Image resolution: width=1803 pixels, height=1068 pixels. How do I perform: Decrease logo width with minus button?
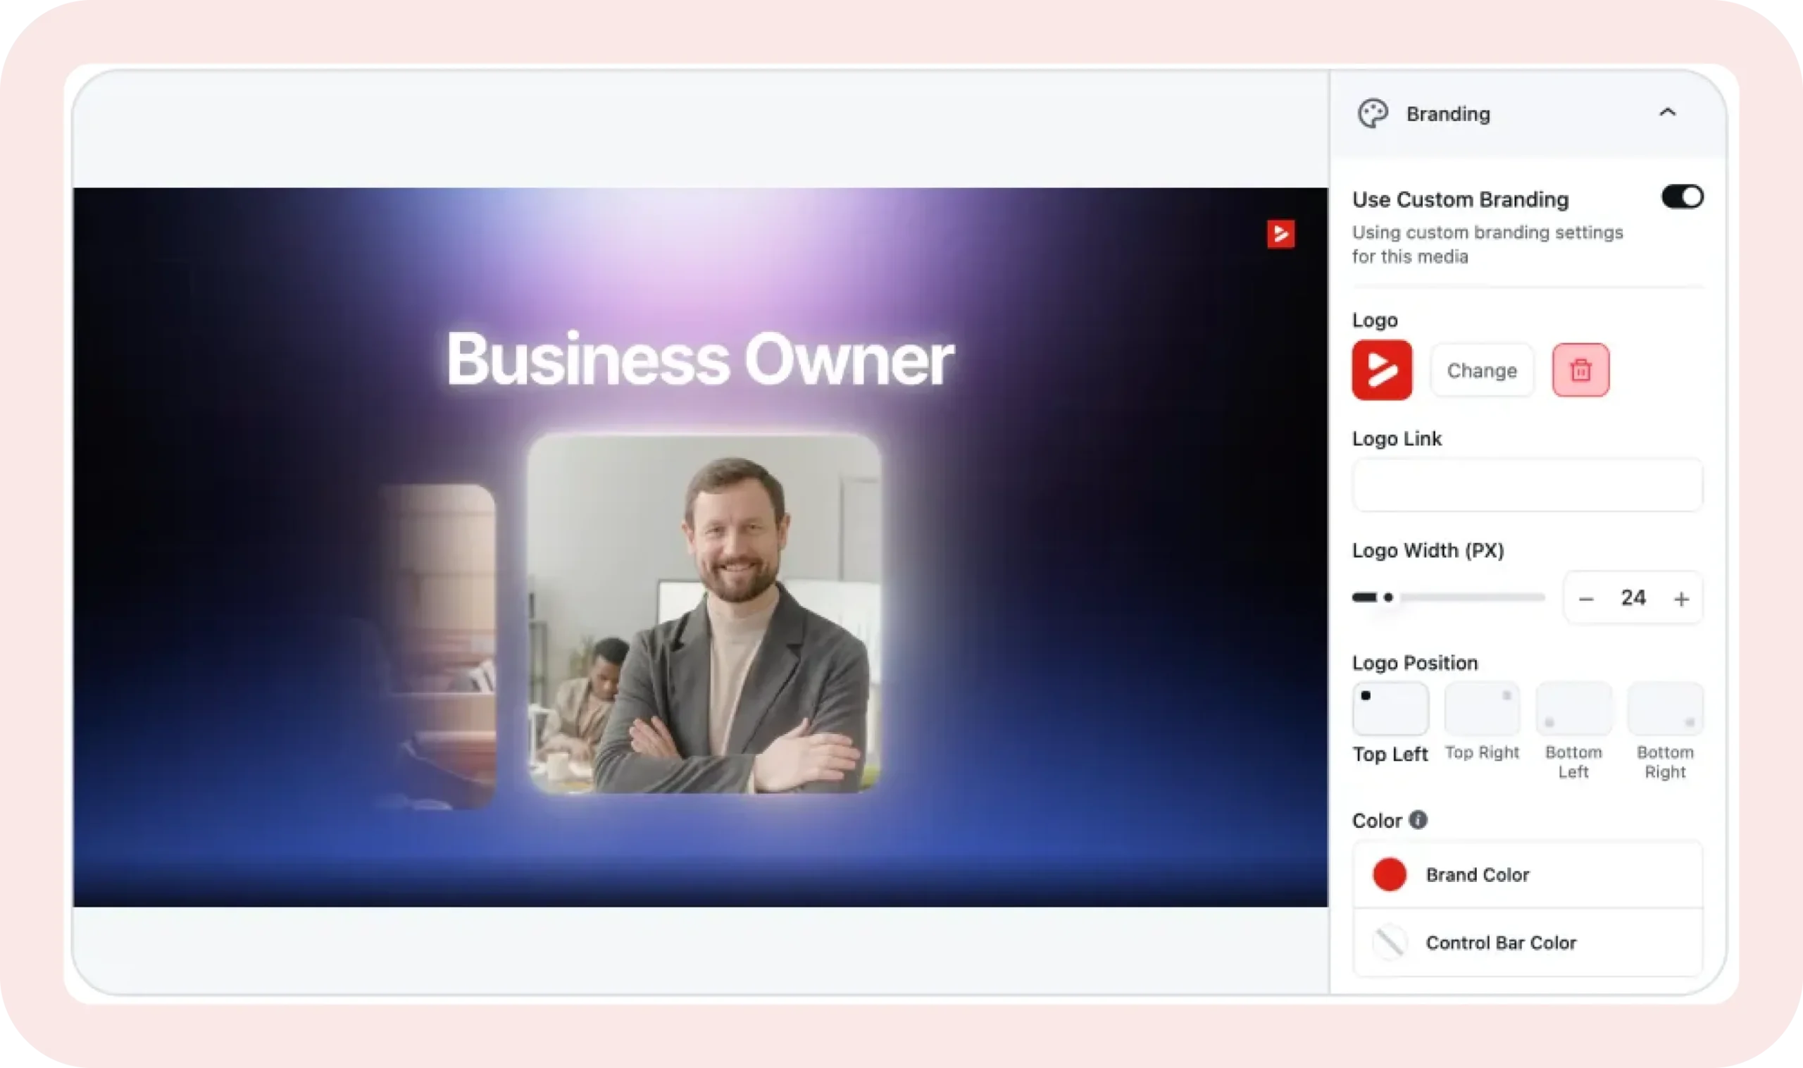pos(1585,598)
